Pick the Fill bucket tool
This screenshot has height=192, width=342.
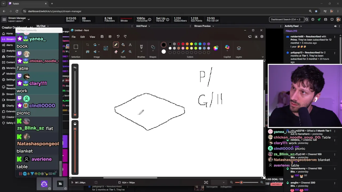[x=123, y=45]
